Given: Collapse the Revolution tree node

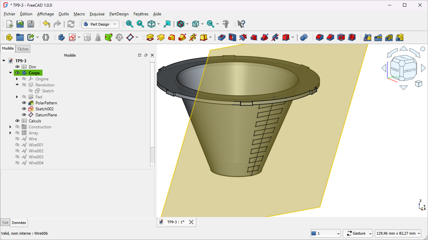Looking at the screenshot, I should point(17,85).
